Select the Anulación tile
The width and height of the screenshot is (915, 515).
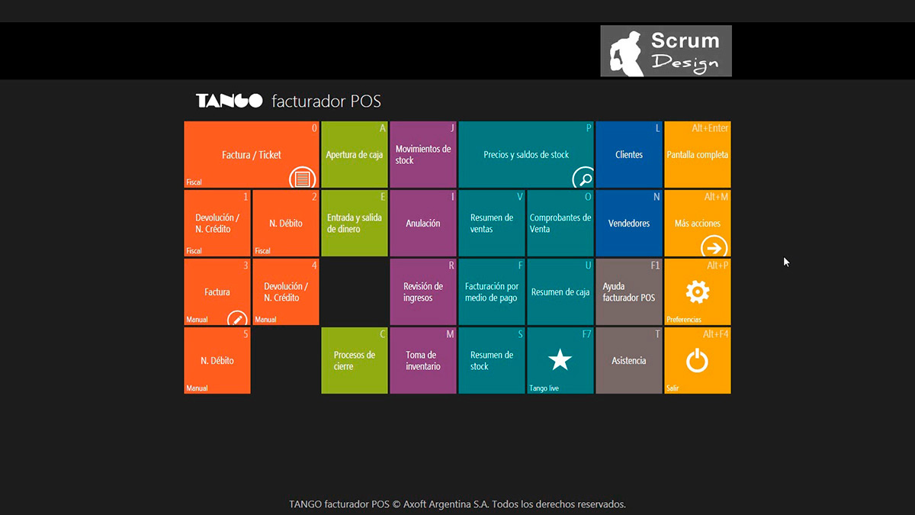click(x=423, y=224)
